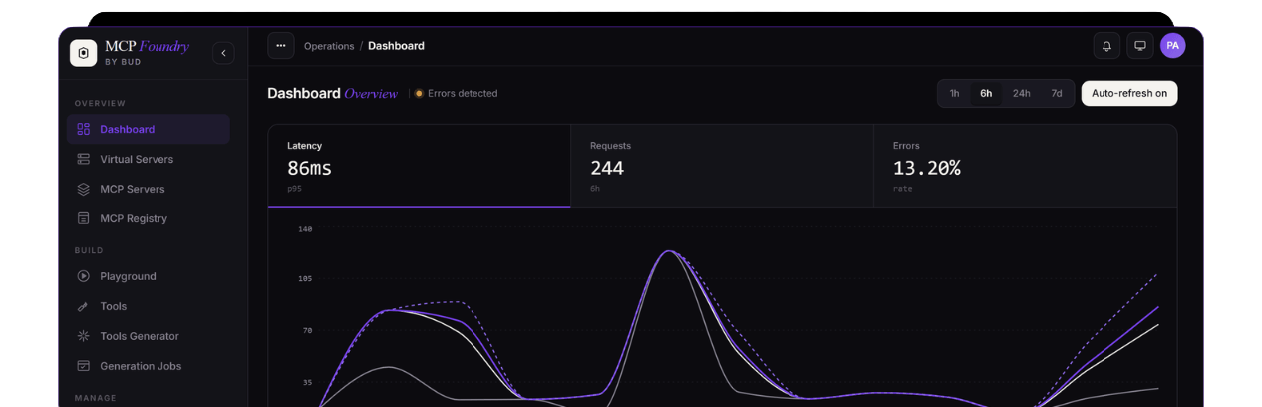Click the Generation Jobs icon
Image resolution: width=1262 pixels, height=407 pixels.
[x=84, y=366]
